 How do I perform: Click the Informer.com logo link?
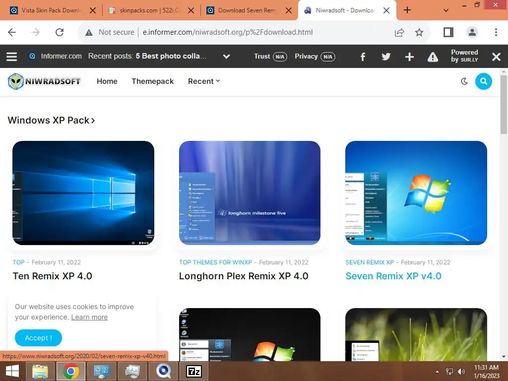click(55, 56)
